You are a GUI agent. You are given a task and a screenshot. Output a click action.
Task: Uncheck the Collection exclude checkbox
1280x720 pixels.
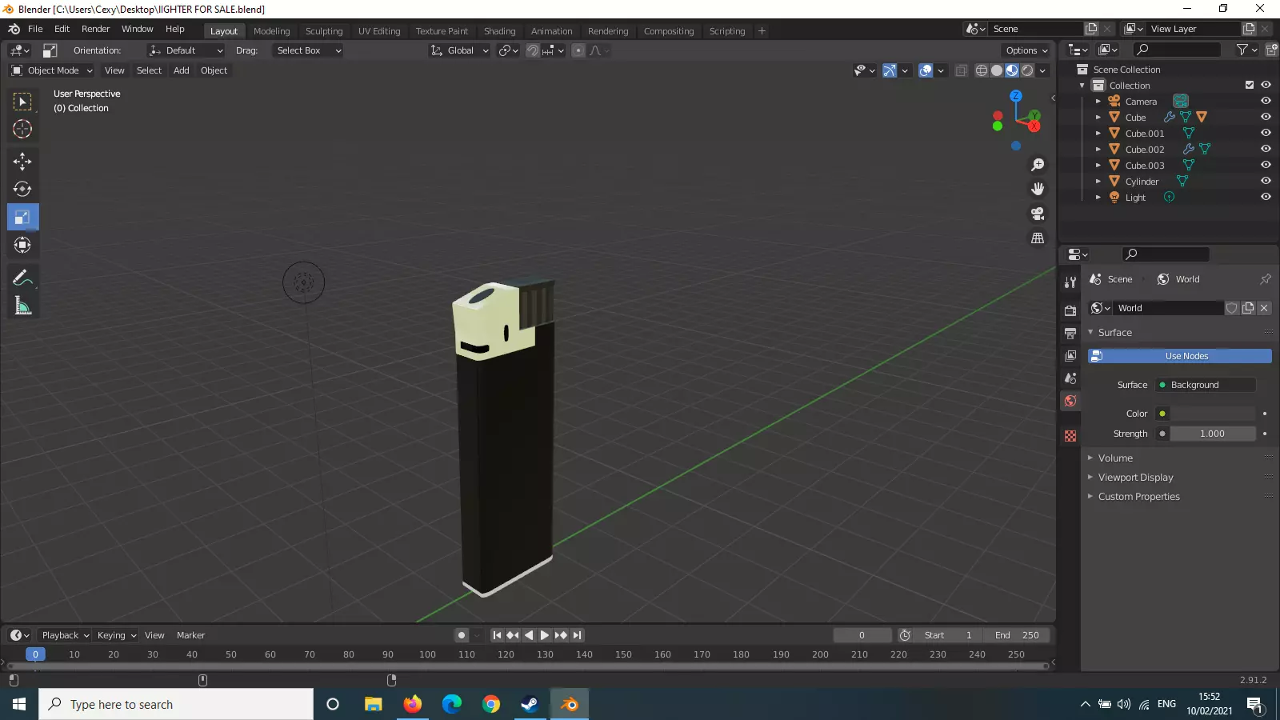(1250, 86)
